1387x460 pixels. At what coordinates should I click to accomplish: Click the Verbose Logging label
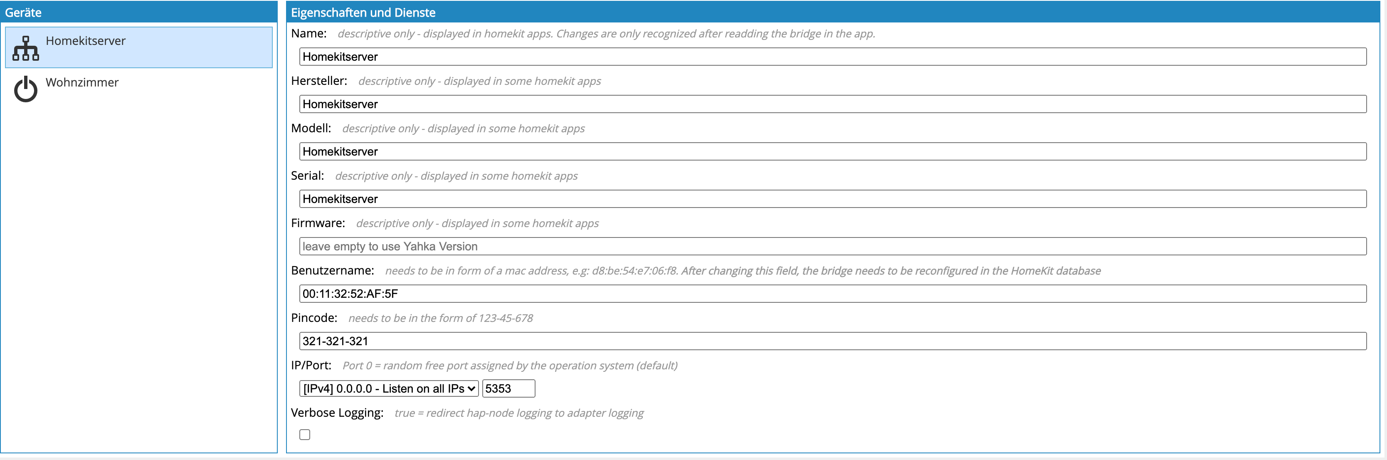(337, 413)
